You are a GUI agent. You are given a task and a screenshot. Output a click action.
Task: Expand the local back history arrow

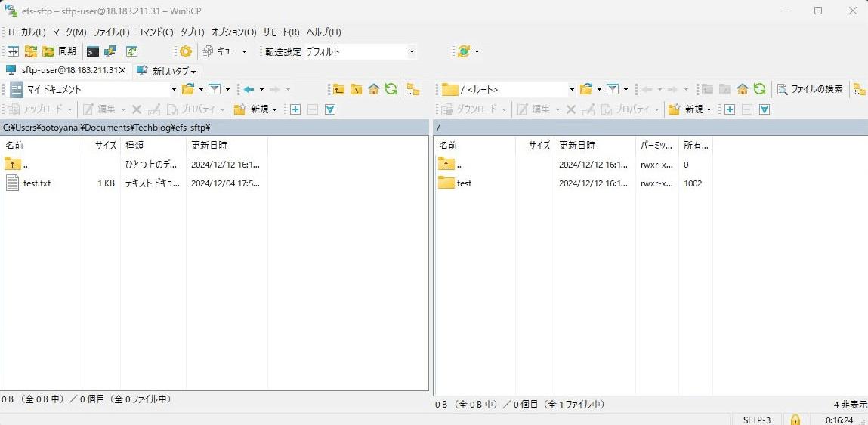click(x=262, y=89)
